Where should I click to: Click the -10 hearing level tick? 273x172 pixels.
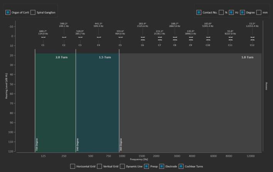[11, 27]
